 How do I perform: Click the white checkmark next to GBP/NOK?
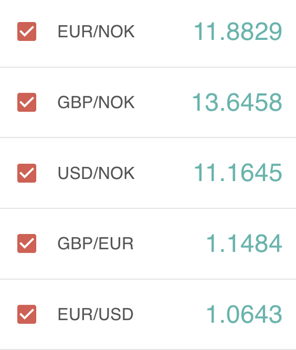(x=27, y=102)
